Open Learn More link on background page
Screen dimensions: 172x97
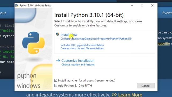pos(130,95)
